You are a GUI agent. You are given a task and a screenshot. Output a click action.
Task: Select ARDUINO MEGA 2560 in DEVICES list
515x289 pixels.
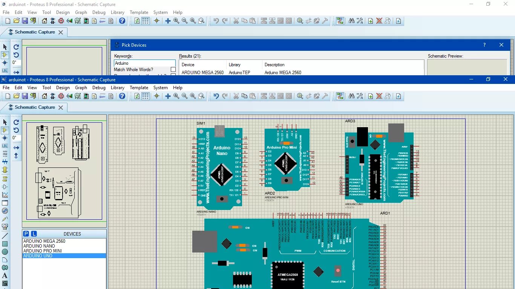(x=64, y=241)
